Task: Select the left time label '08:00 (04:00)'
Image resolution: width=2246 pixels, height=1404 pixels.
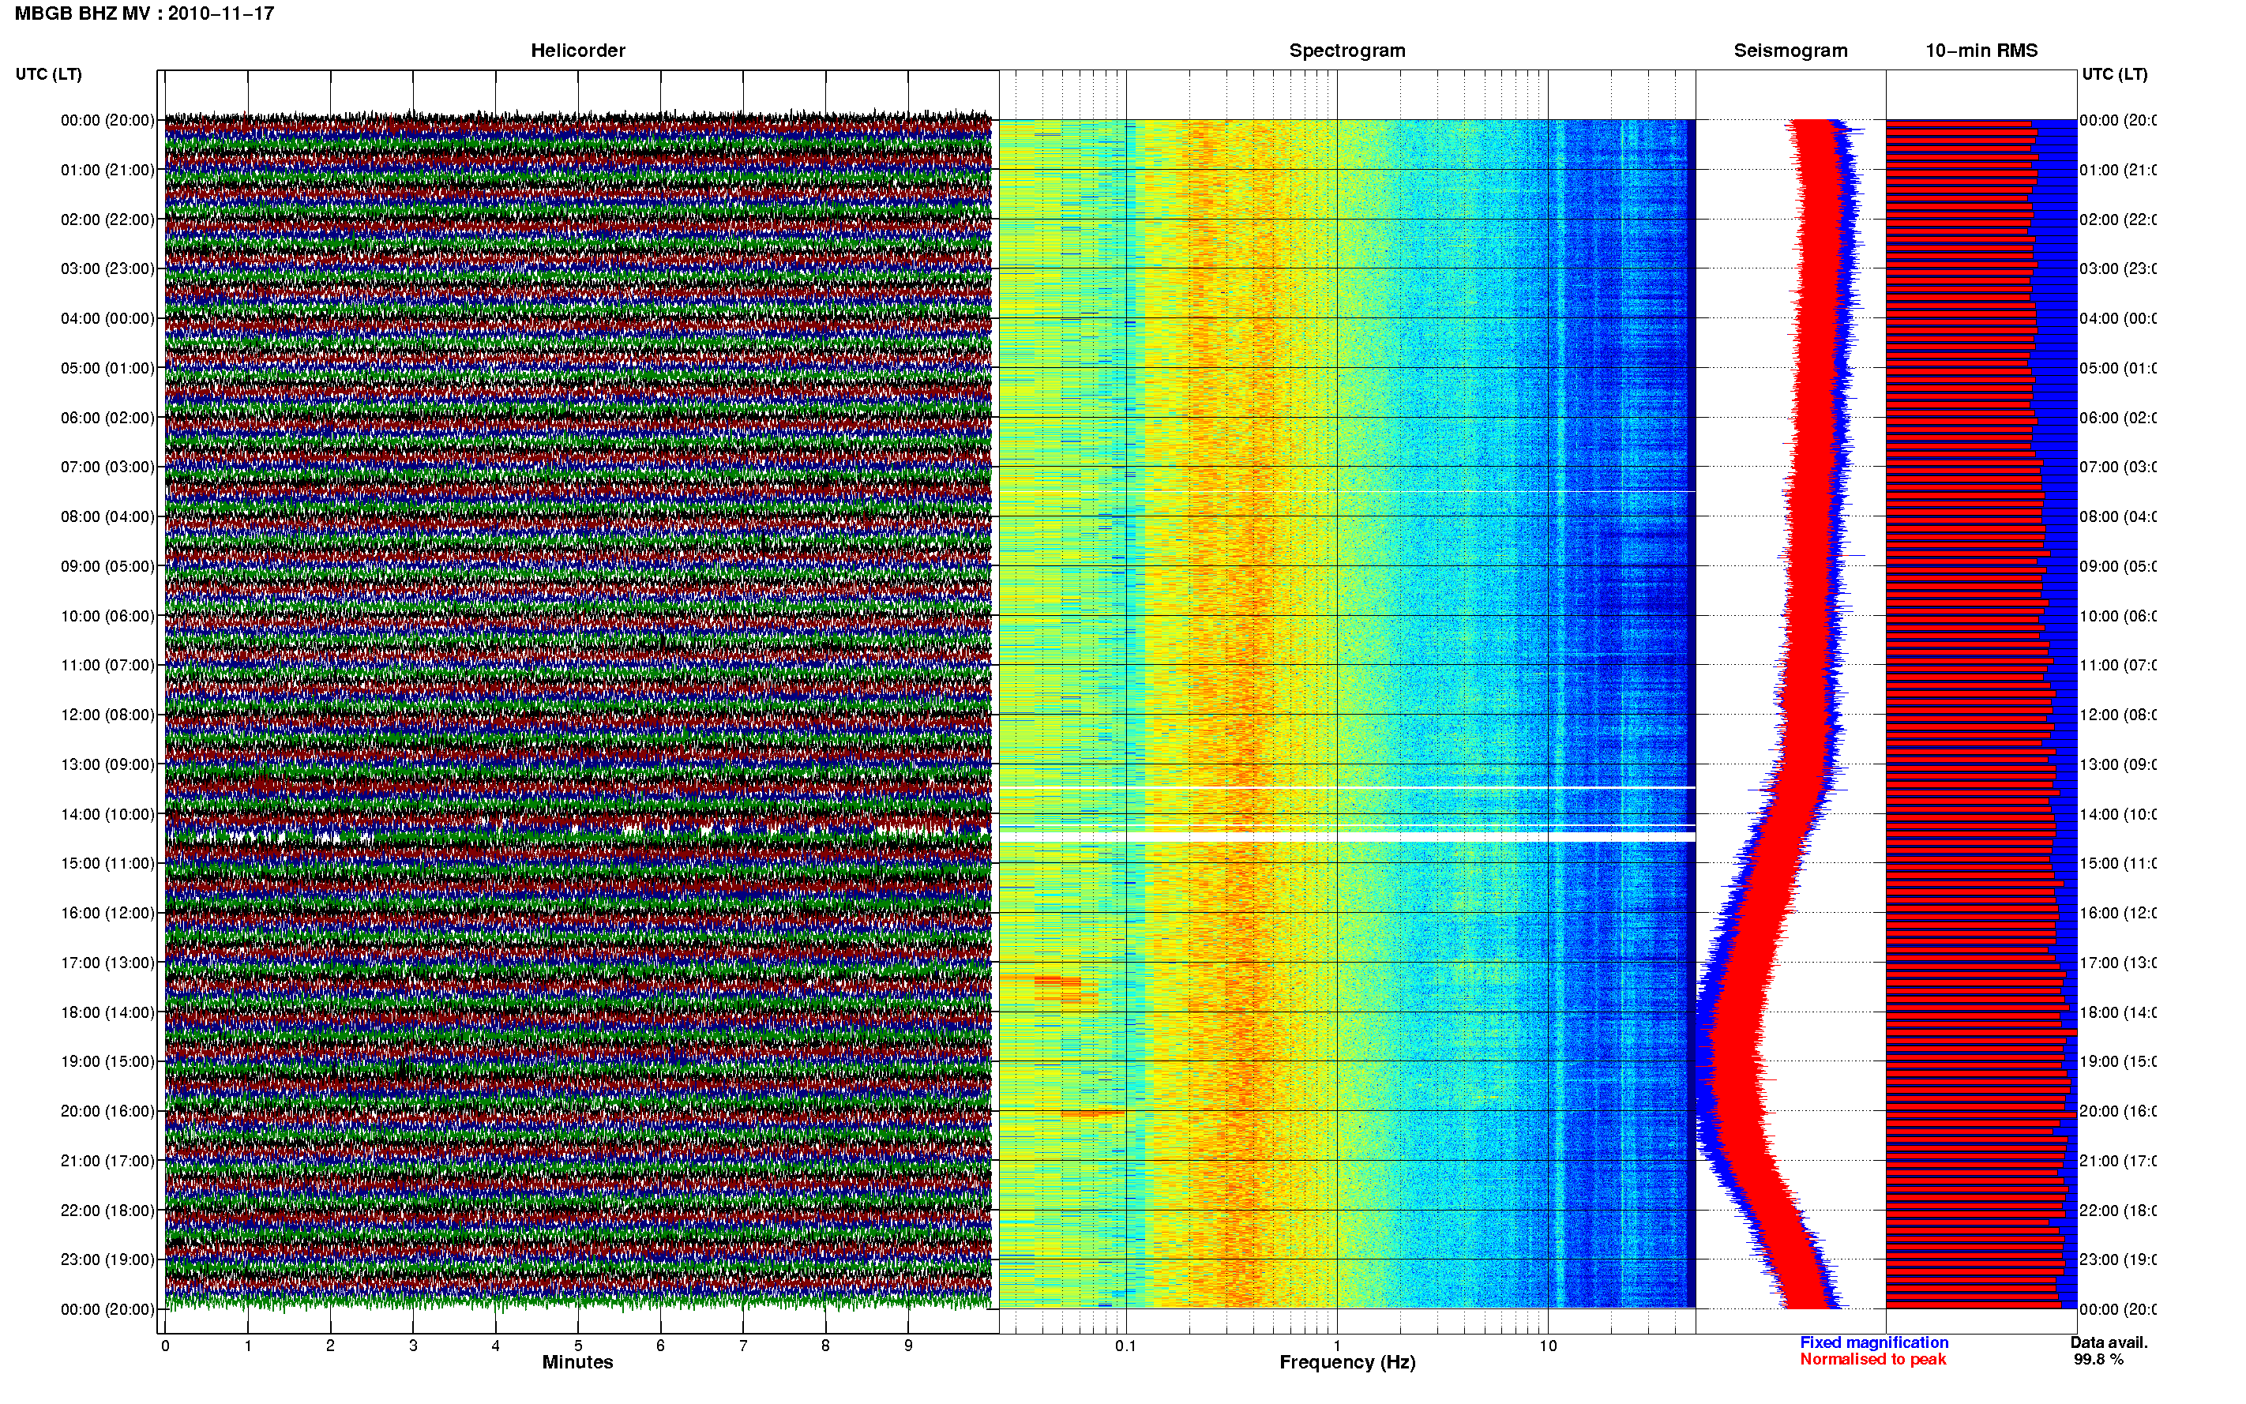Action: pos(107,516)
